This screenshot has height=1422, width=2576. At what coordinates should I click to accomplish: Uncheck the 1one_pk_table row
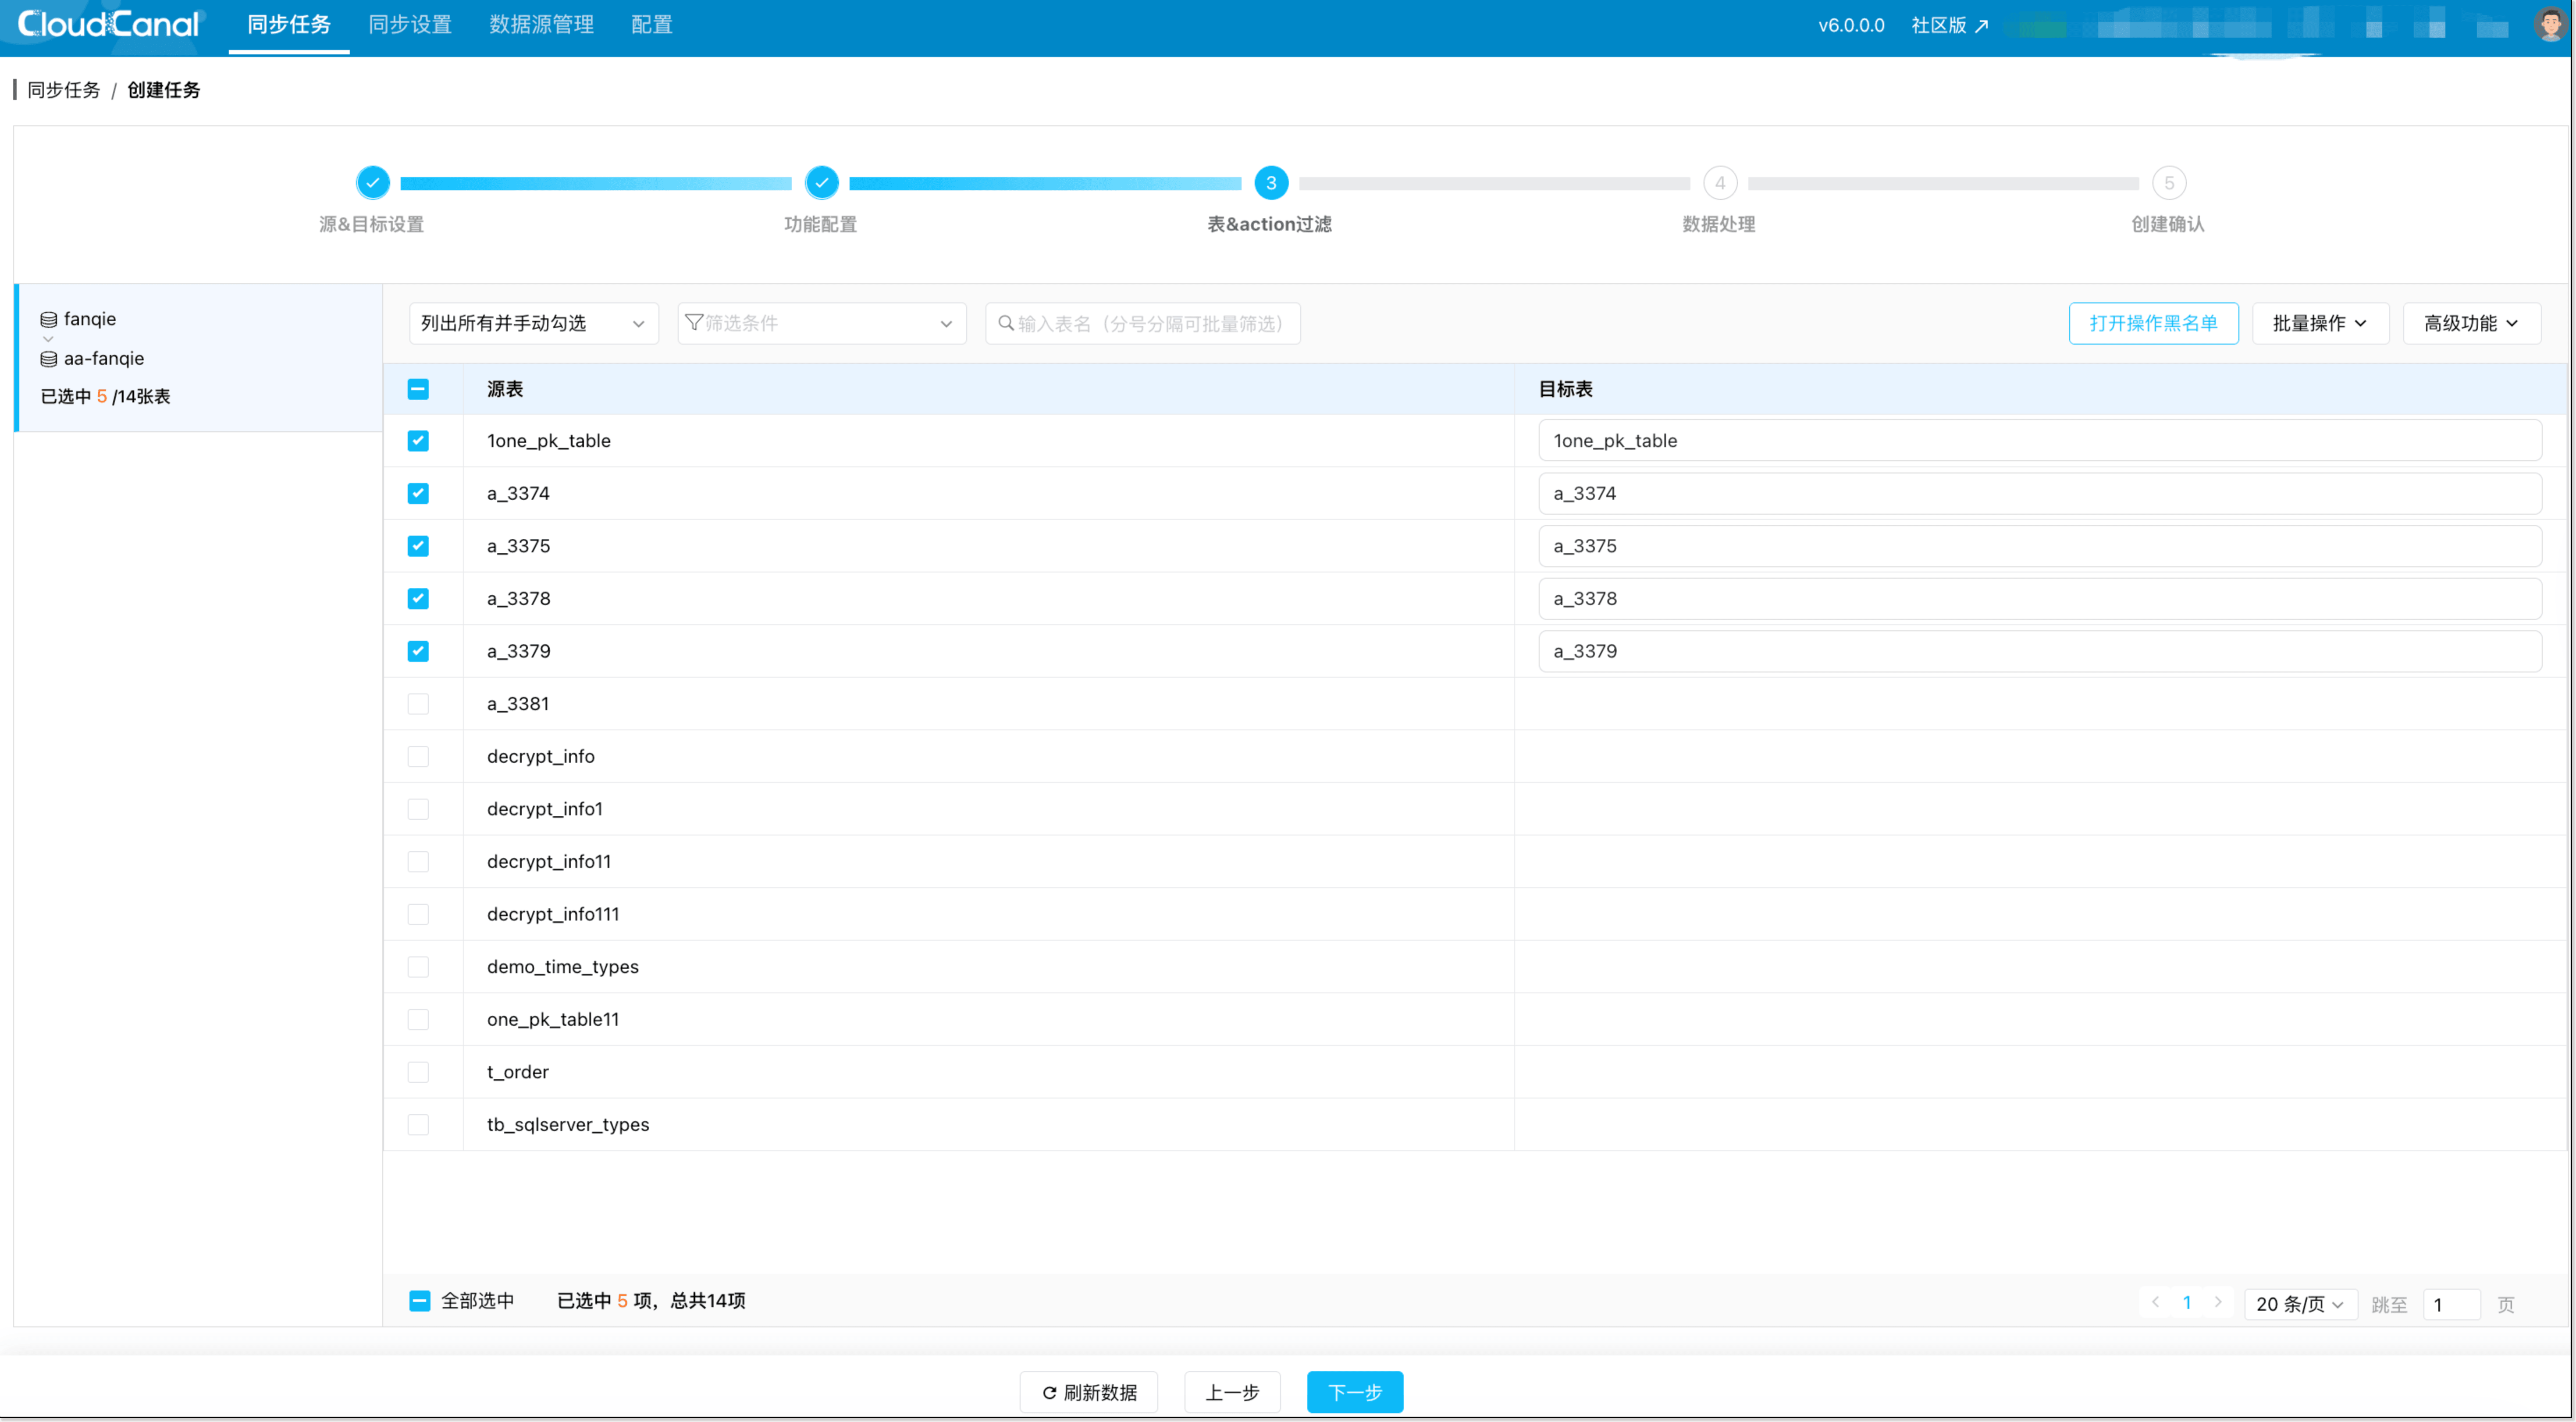418,441
